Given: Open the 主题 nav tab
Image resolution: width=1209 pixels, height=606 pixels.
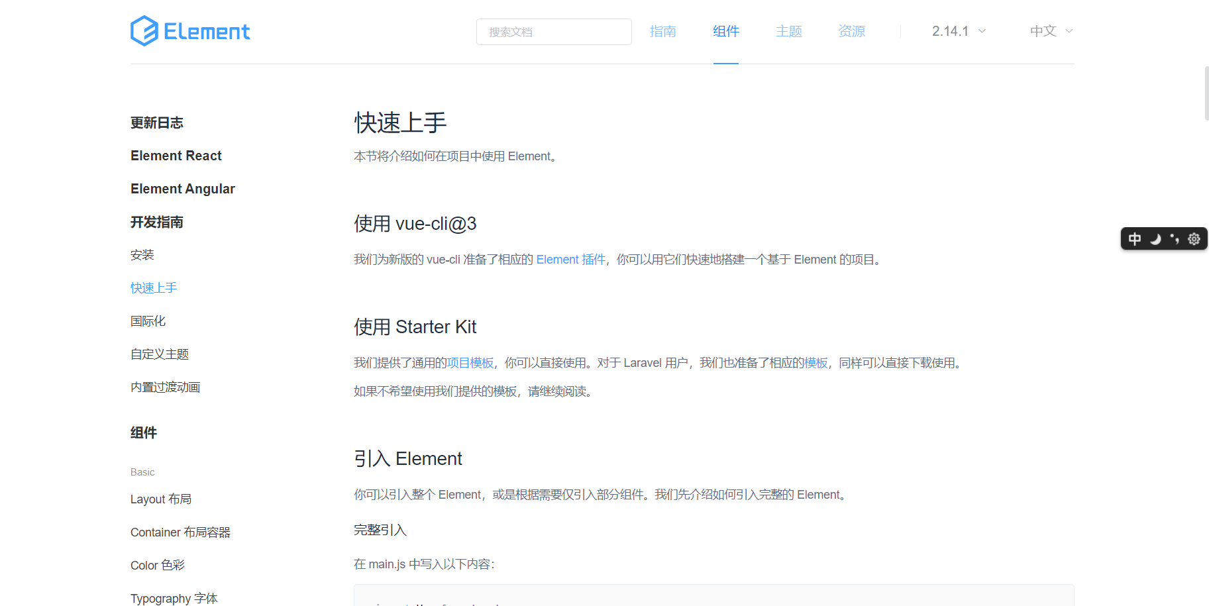Looking at the screenshot, I should pos(789,31).
